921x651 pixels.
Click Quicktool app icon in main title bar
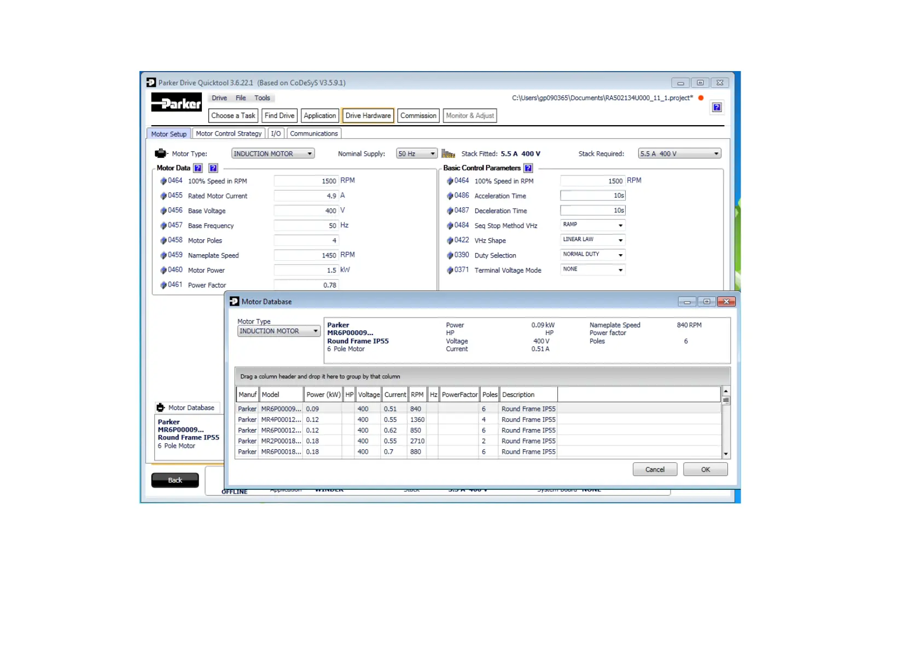[151, 83]
